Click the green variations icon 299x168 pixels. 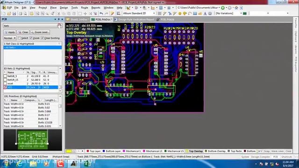[x=245, y=14]
